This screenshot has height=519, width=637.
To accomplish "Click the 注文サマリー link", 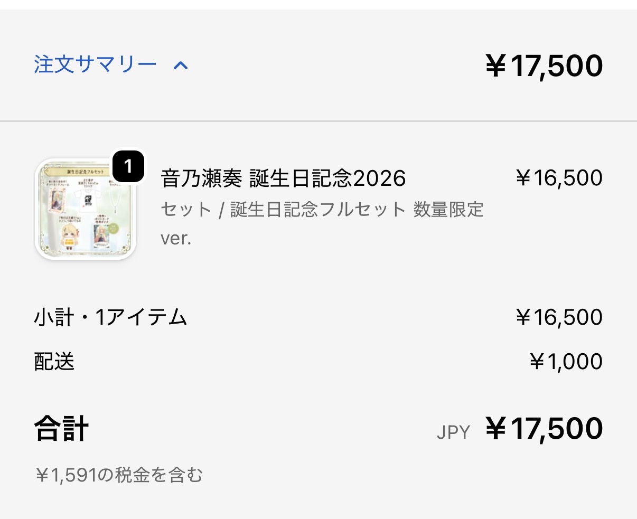I will click(96, 65).
